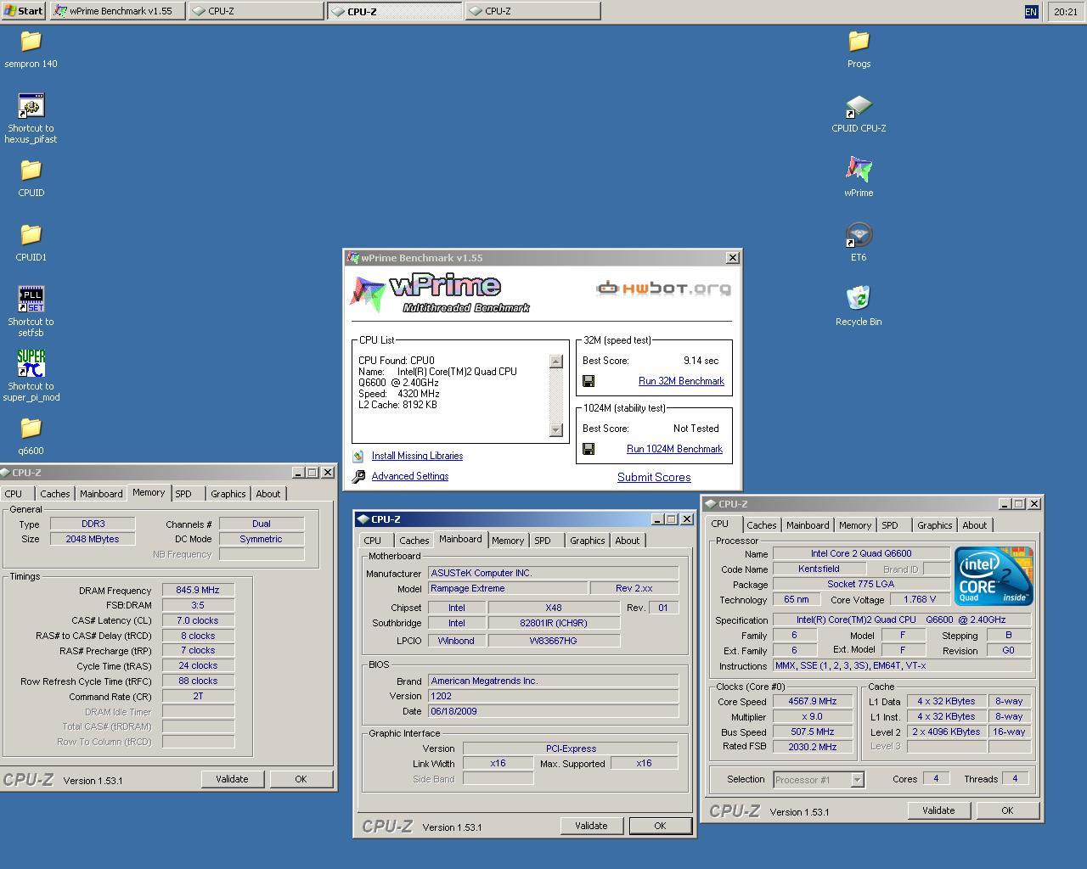Click OK in Memory CPU-Z window
Image resolution: width=1087 pixels, height=869 pixels.
pos(301,779)
